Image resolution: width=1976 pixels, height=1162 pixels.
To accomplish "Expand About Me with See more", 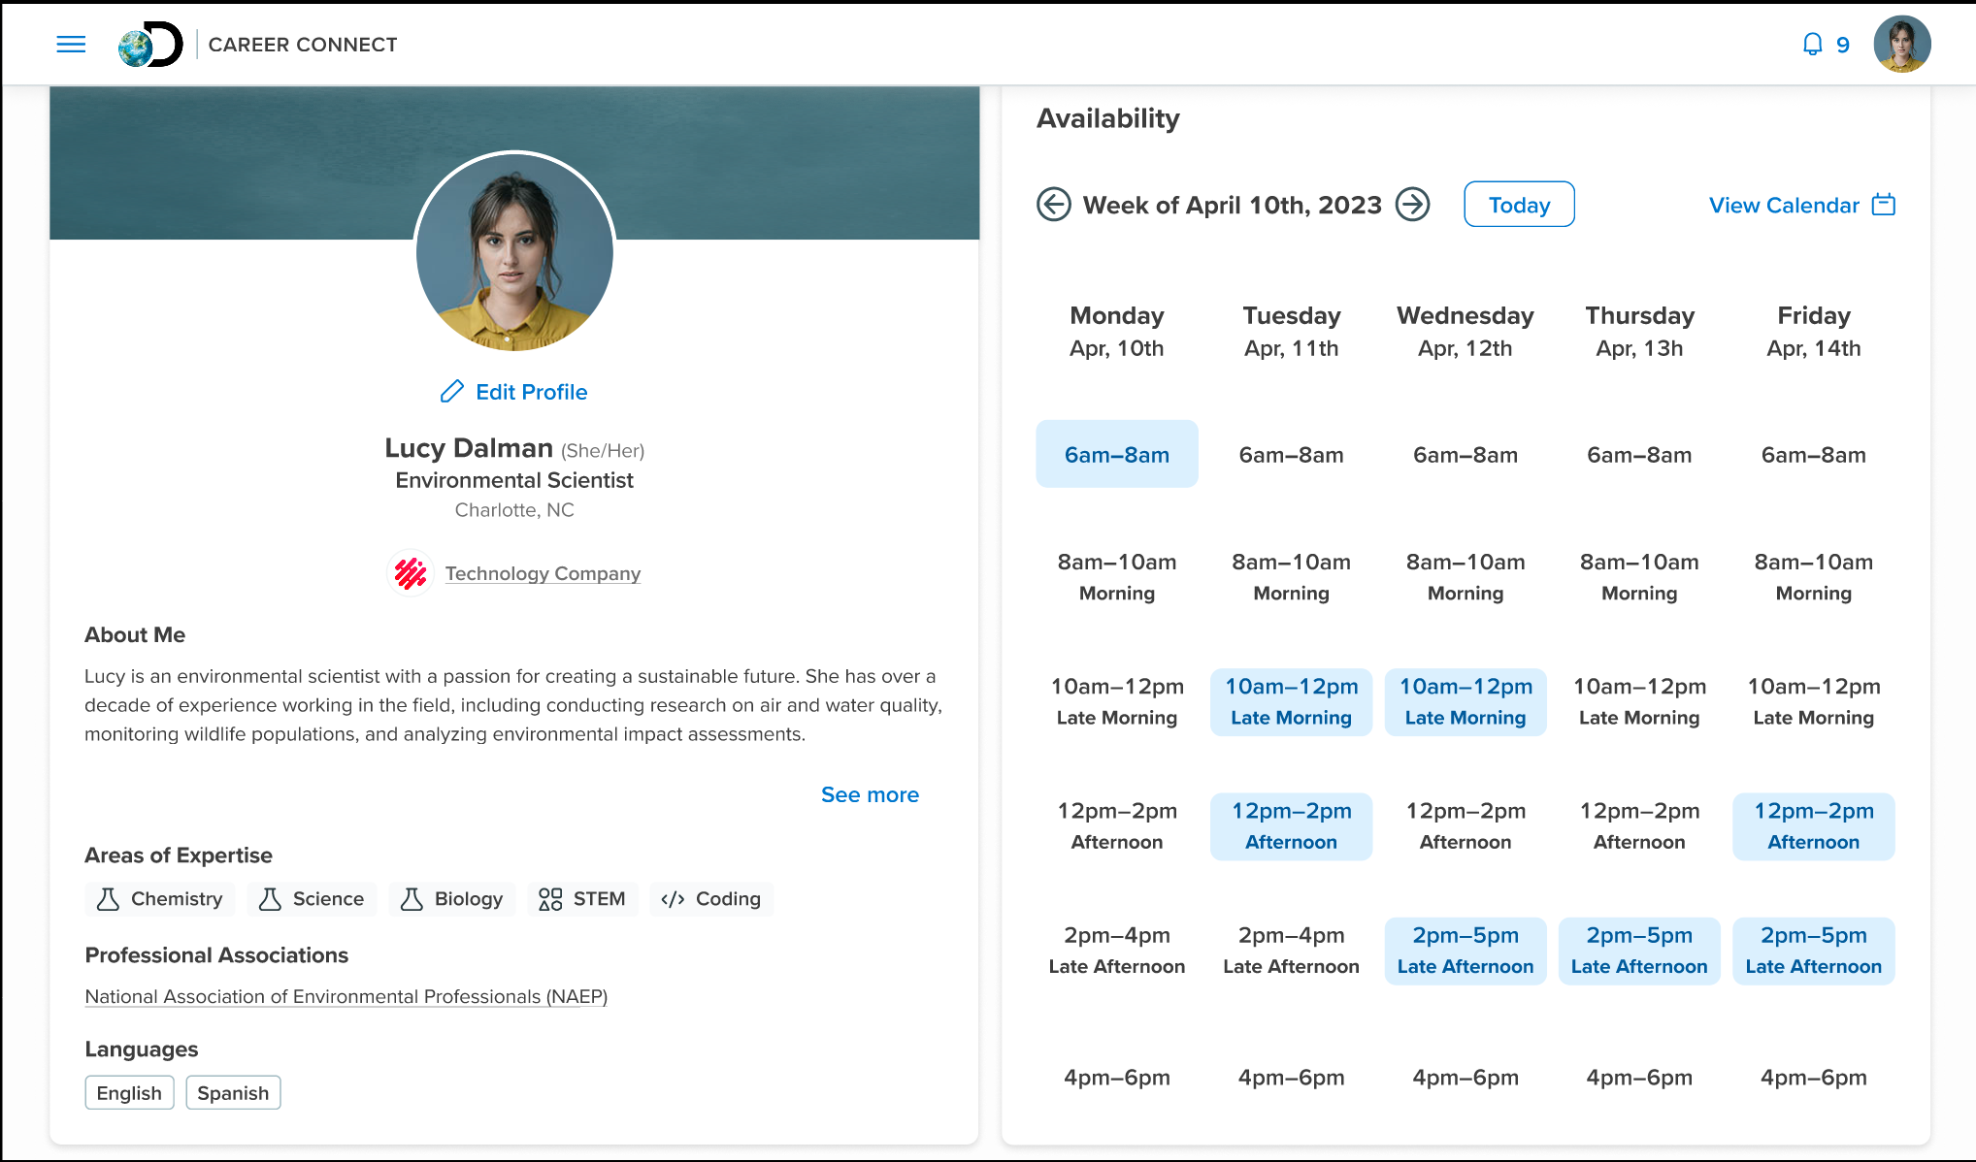I will (x=870, y=794).
